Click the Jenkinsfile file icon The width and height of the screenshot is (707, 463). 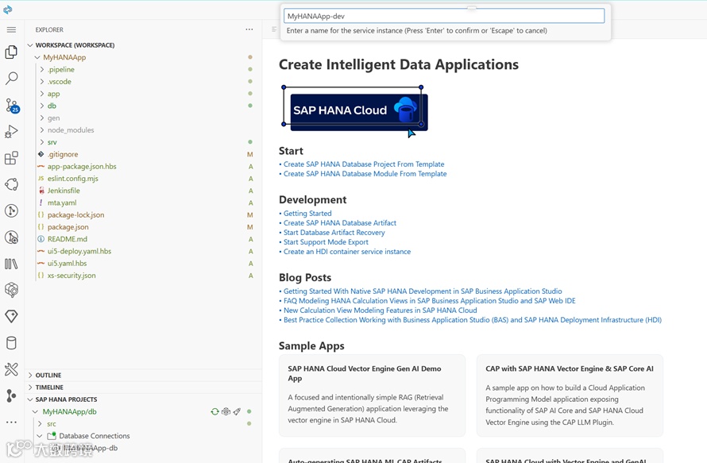(41, 191)
